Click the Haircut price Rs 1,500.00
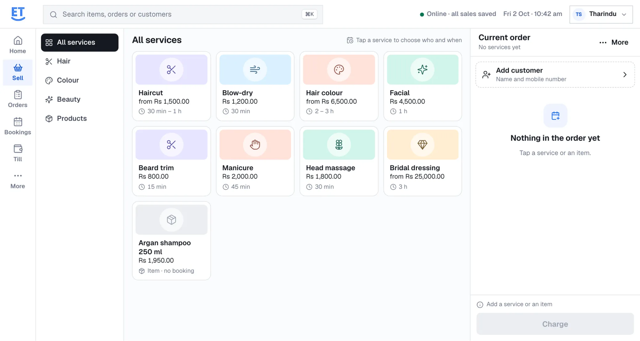This screenshot has height=341, width=640. pos(164,102)
